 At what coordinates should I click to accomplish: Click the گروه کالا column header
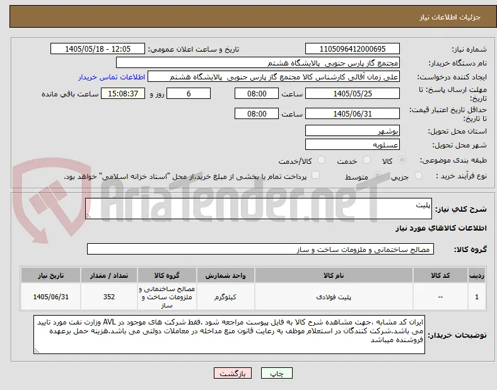[x=167, y=275]
